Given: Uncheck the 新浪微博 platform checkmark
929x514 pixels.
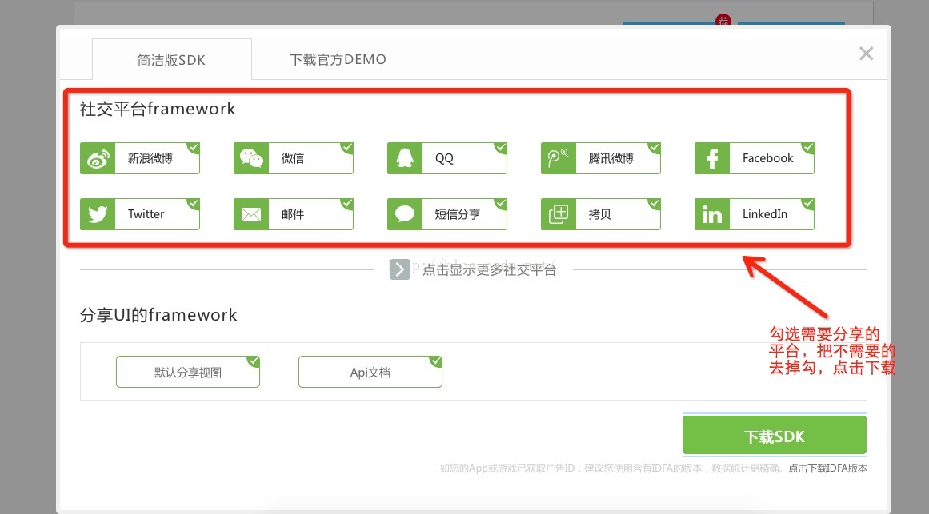Looking at the screenshot, I should coord(194,148).
